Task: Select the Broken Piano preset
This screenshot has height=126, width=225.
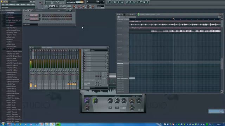Action: 12,28
